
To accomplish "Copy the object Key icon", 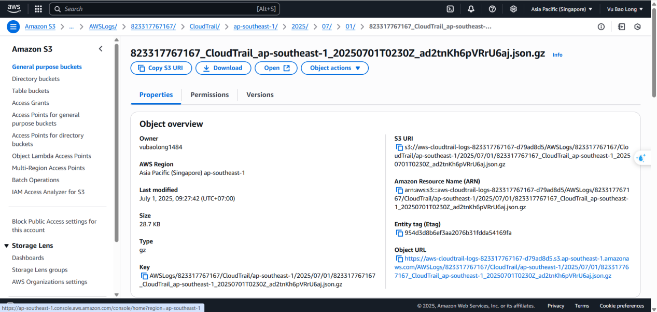I will 144,276.
